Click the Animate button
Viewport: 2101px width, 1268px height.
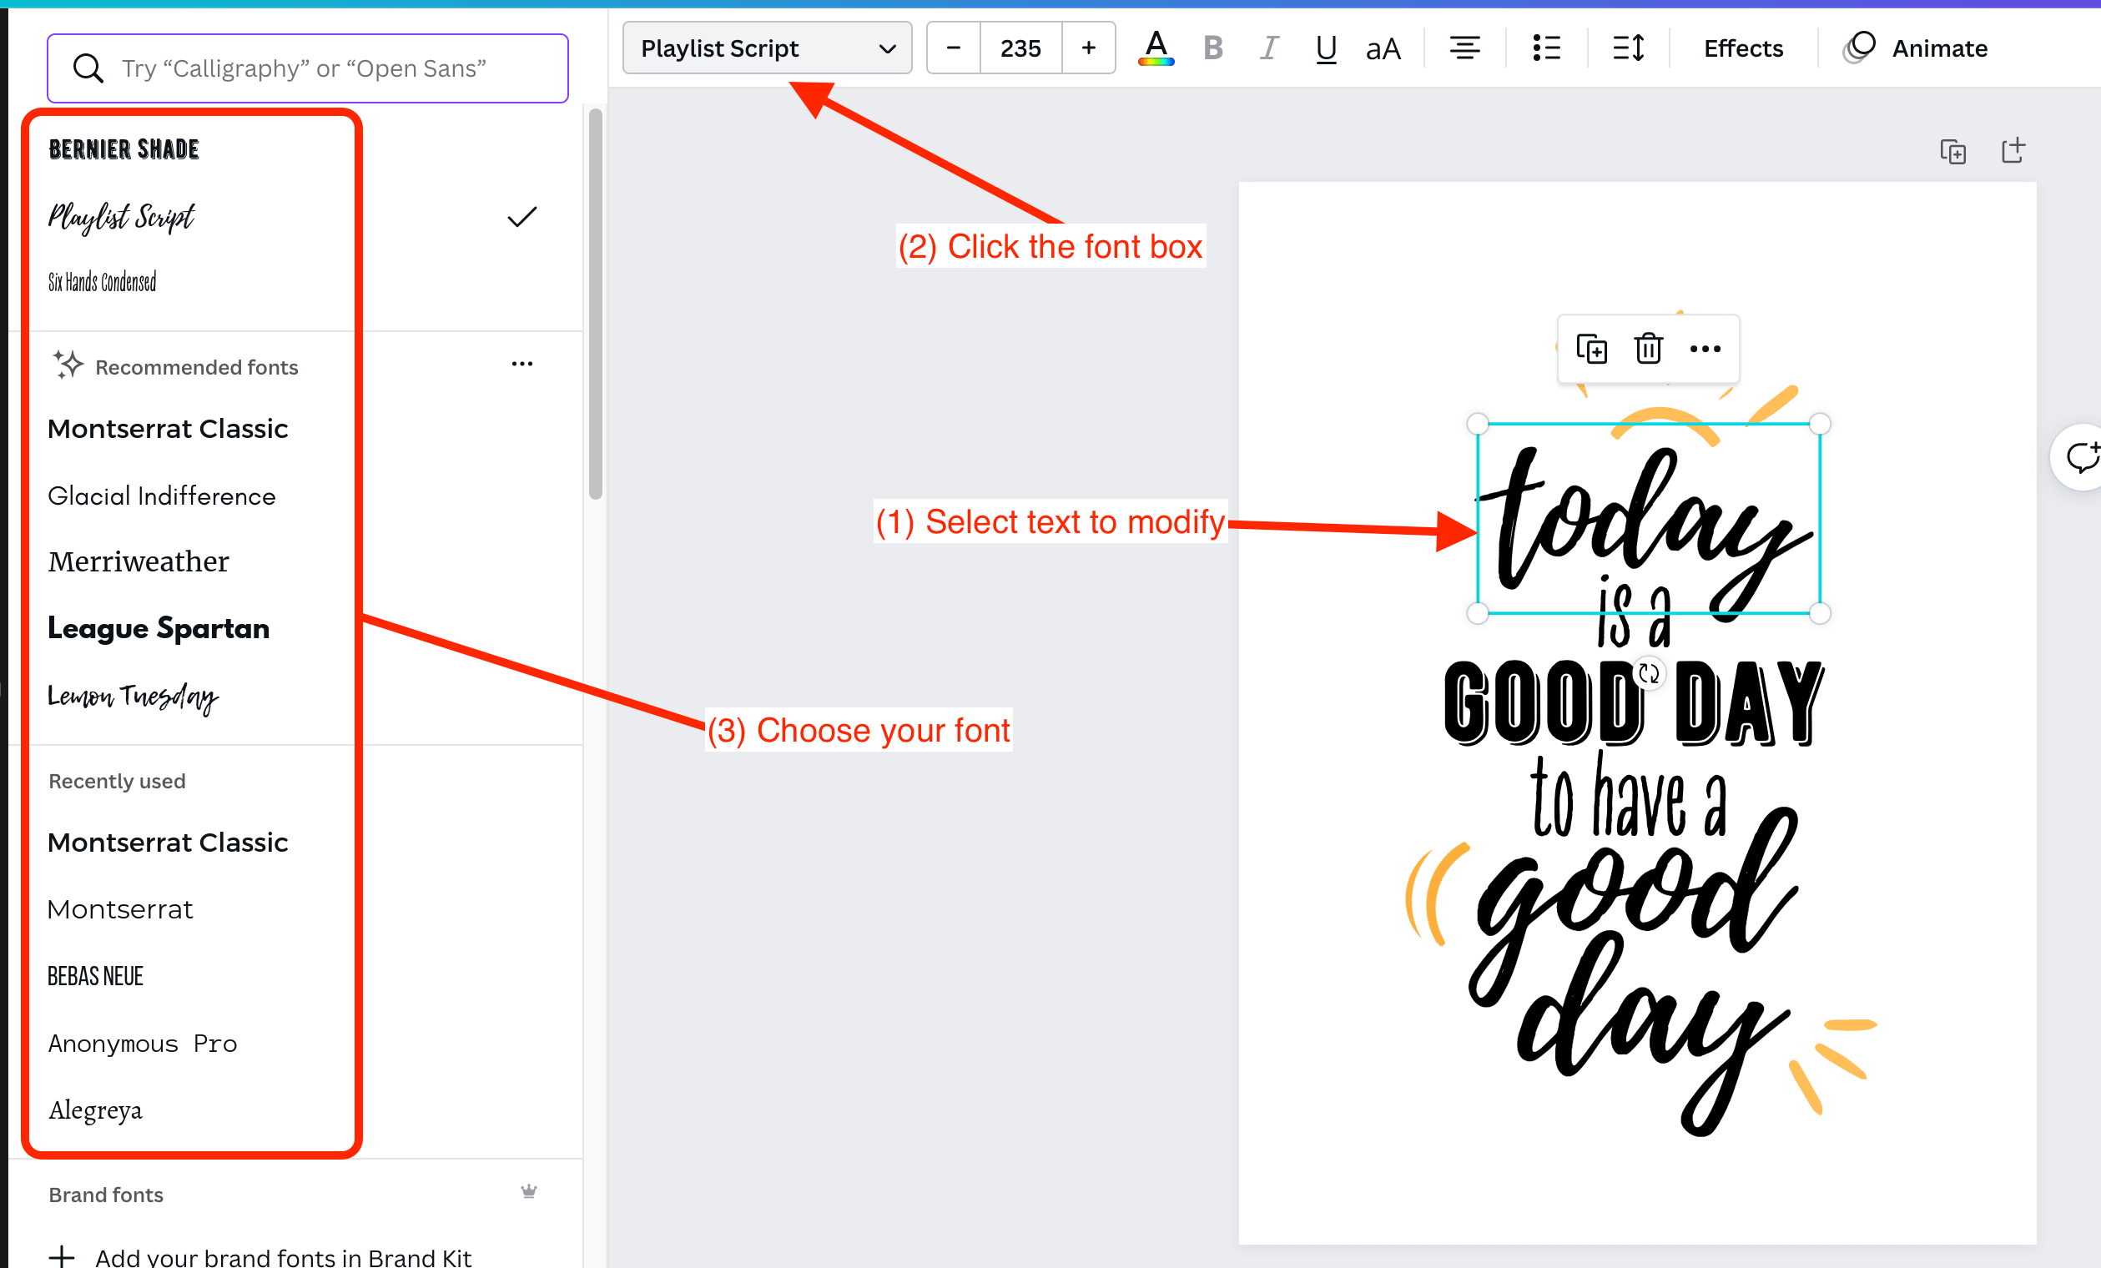1915,48
